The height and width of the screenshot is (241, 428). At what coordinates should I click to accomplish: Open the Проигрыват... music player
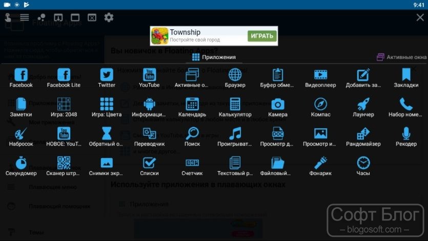pyautogui.click(x=235, y=137)
